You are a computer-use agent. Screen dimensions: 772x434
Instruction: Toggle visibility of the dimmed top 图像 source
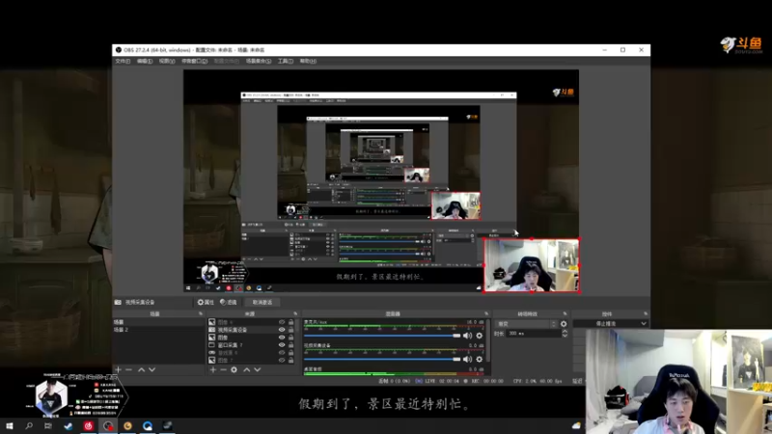(282, 322)
